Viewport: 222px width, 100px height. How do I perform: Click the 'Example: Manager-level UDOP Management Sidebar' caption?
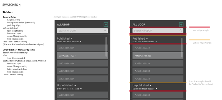(75, 17)
